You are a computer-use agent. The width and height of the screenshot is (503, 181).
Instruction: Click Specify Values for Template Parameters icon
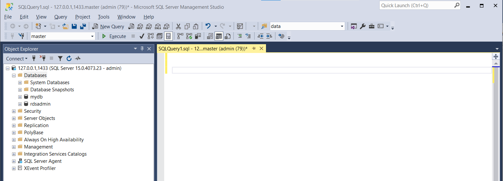281,36
